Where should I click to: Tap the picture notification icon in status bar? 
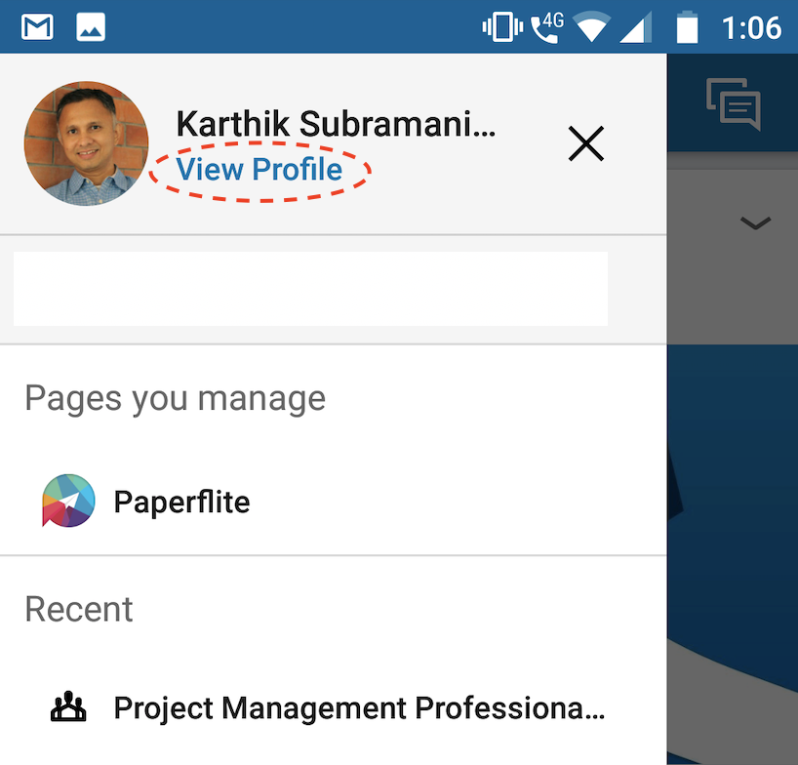[x=91, y=27]
